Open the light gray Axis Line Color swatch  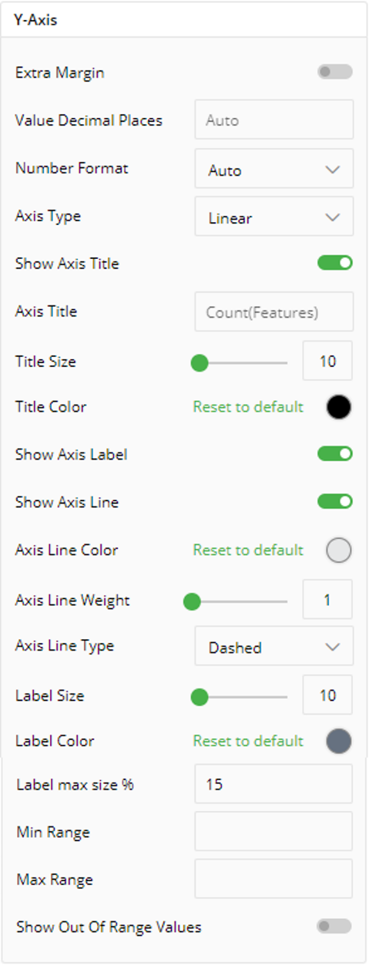(339, 550)
